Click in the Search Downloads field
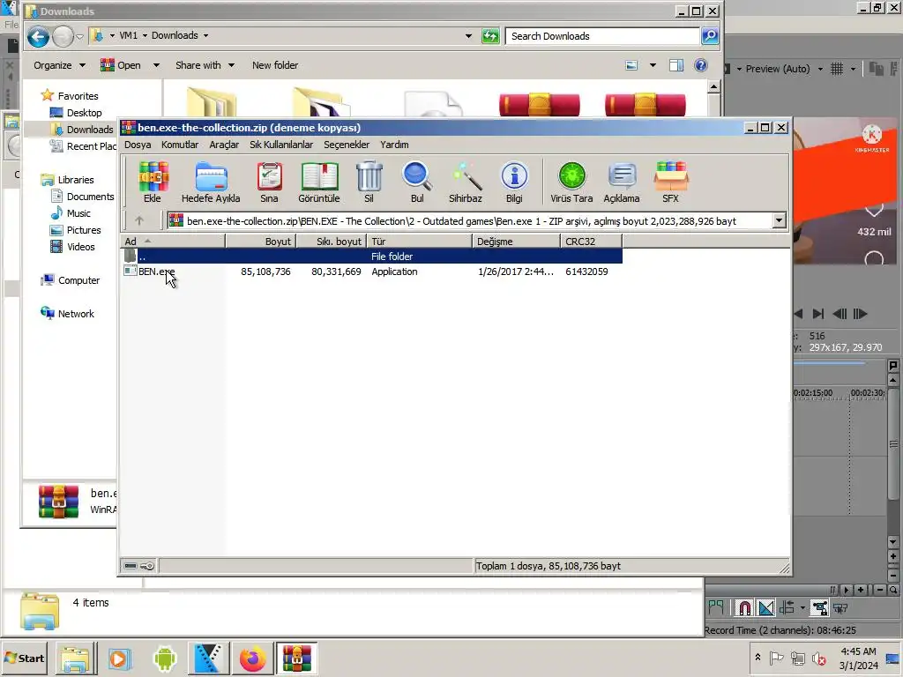Viewport: 903px width, 677px height. (601, 36)
